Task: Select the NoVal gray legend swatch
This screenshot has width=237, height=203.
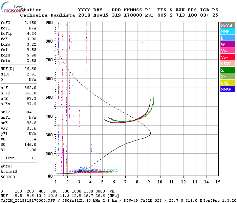Action: [x=228, y=25]
